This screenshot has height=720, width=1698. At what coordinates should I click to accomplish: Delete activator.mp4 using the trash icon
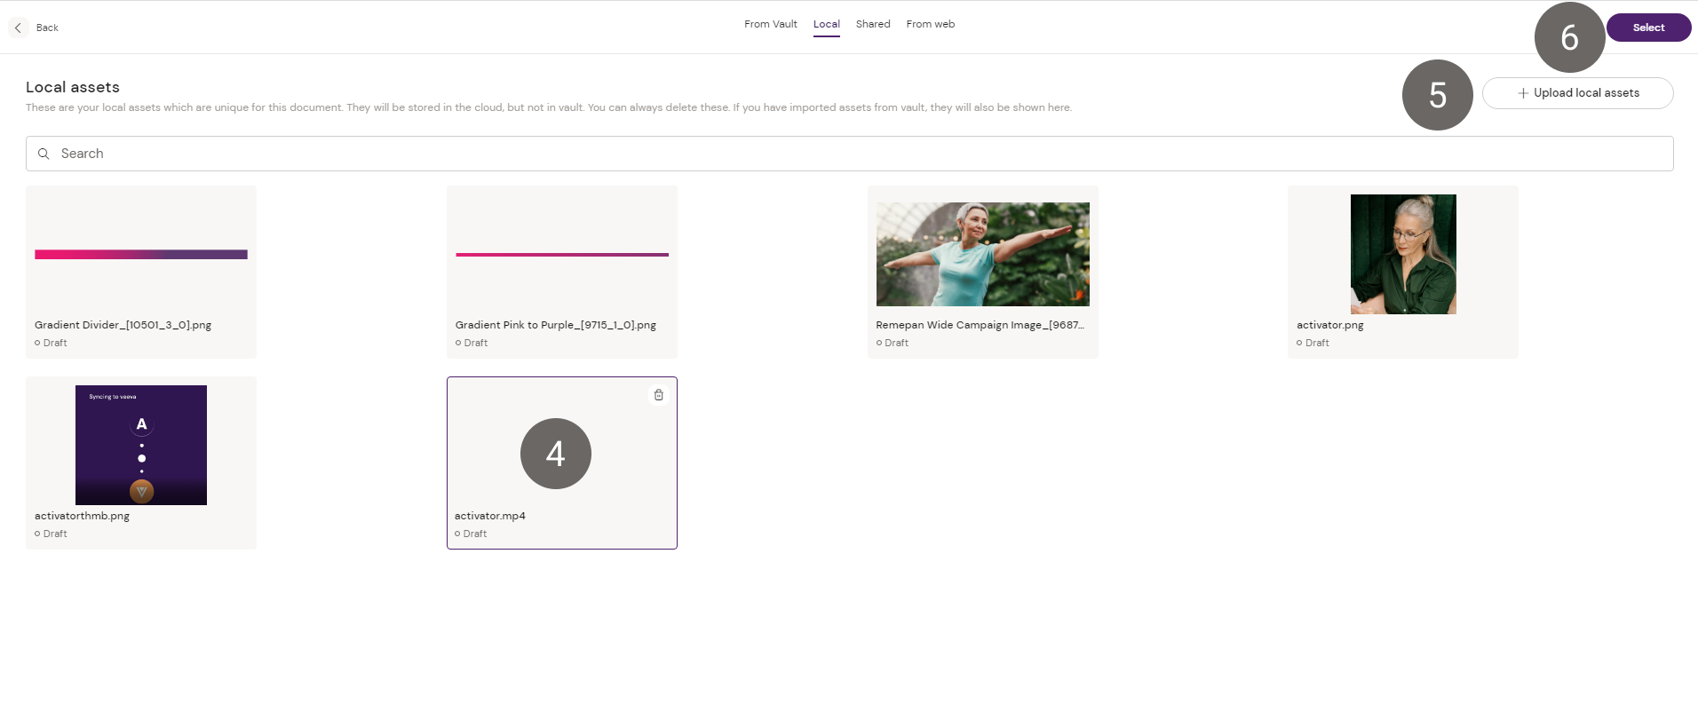(x=658, y=395)
